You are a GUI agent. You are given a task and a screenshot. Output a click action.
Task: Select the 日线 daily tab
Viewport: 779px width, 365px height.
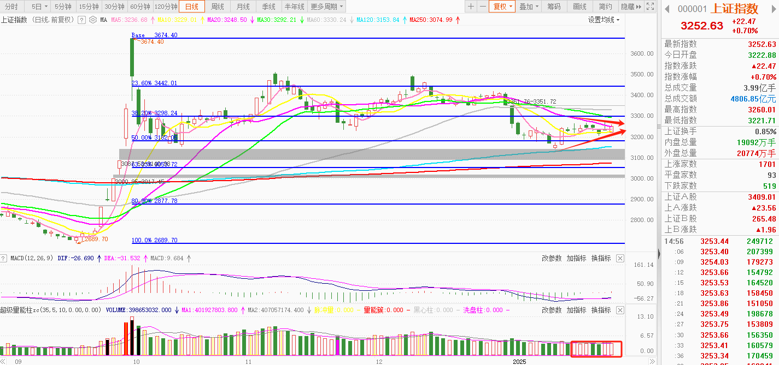[x=192, y=7]
